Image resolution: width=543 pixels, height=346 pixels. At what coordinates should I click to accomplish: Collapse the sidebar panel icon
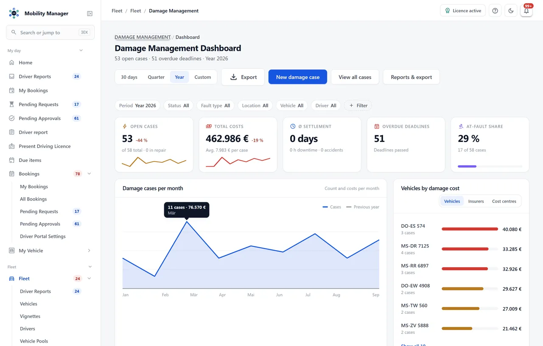pos(90,14)
